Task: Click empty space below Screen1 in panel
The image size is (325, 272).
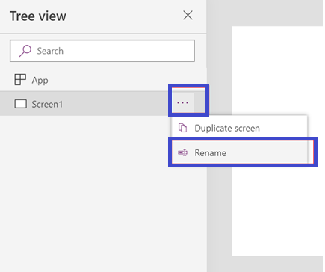Action: pyautogui.click(x=84, y=193)
